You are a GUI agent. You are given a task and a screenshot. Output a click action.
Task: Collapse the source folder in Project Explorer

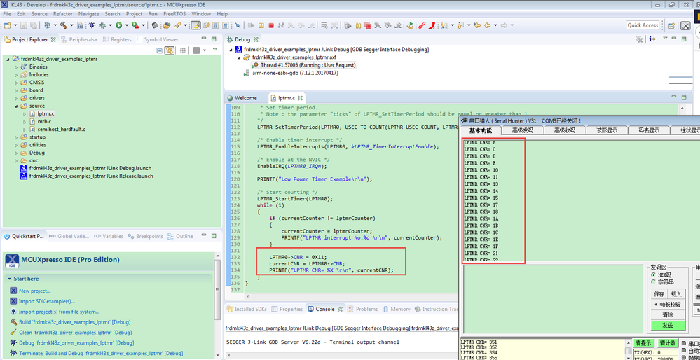(x=17, y=106)
